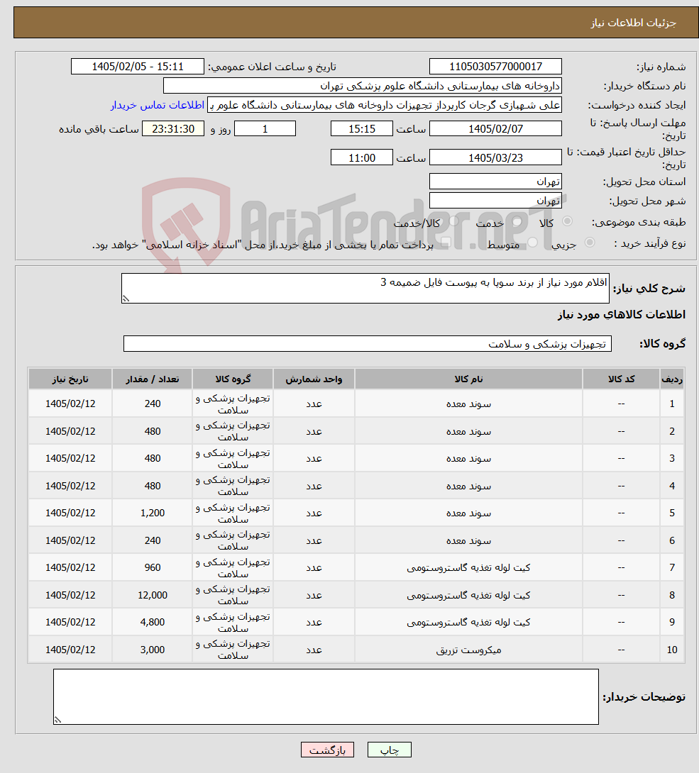
Task: Click remaining days field showing 1
Action: (265, 128)
